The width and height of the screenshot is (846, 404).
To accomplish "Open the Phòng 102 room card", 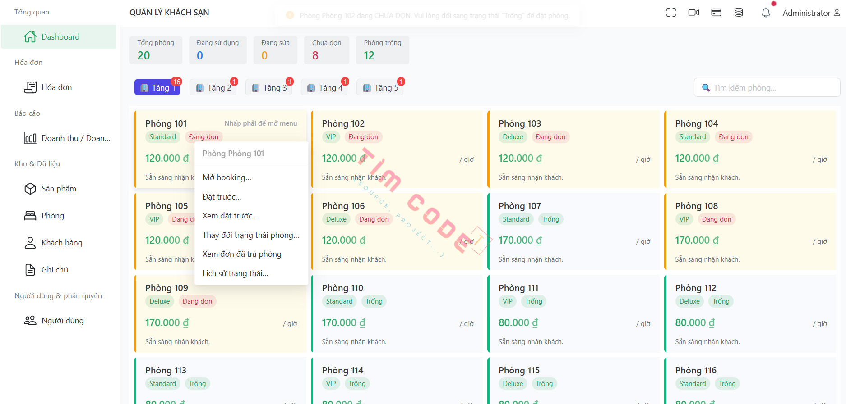I will 397,149.
